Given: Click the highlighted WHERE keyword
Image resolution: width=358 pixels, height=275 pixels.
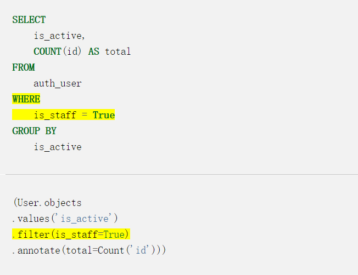Looking at the screenshot, I should click(26, 99).
